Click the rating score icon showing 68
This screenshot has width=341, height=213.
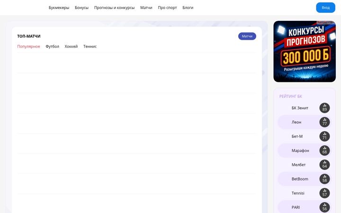324,151
